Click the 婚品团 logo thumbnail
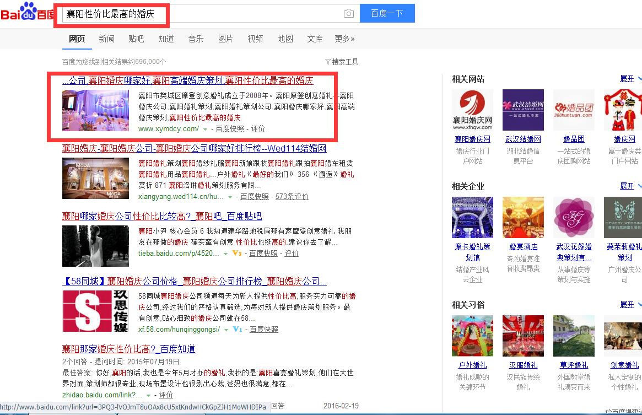 point(574,110)
